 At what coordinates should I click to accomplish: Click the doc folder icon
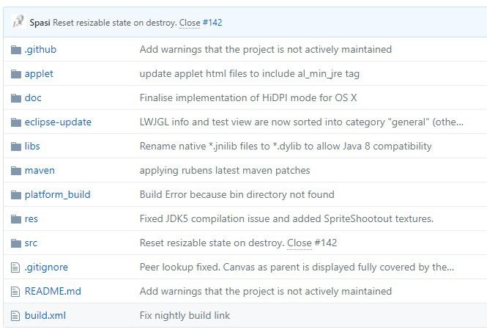tap(16, 98)
